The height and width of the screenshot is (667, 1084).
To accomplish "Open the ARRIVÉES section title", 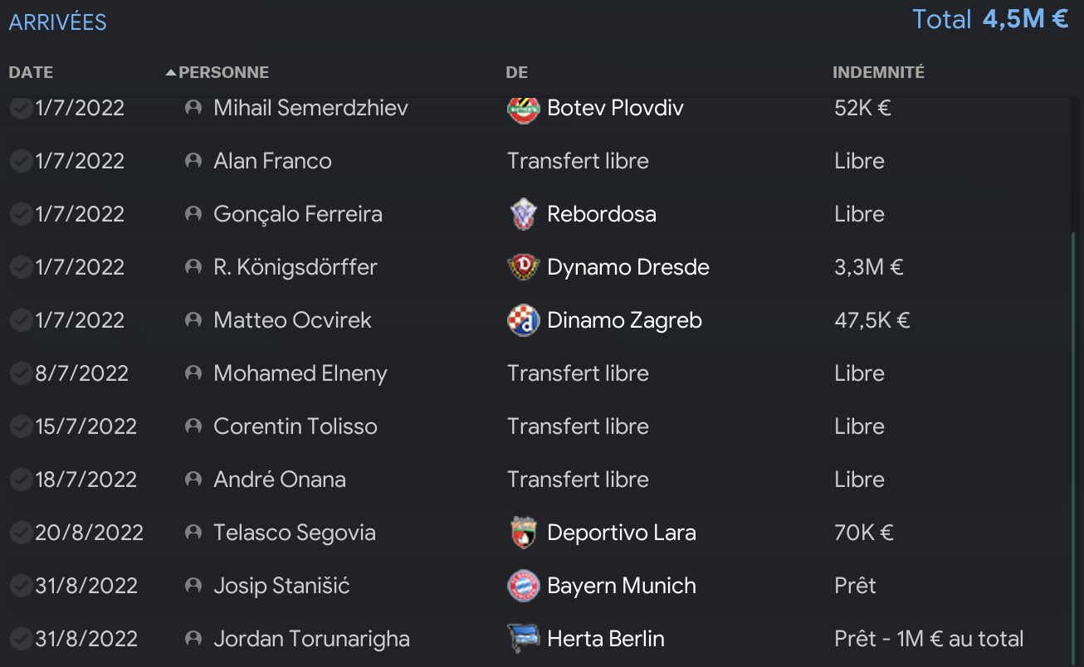I will click(x=58, y=22).
